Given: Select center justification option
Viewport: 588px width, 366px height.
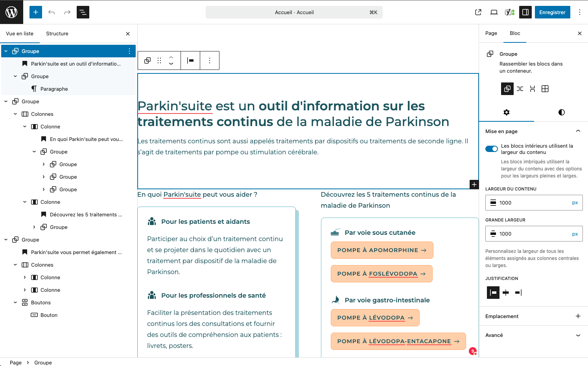Looking at the screenshot, I should [506, 293].
